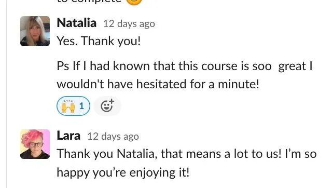
Task: Open Natalia's profile picture
Action: [x=35, y=31]
